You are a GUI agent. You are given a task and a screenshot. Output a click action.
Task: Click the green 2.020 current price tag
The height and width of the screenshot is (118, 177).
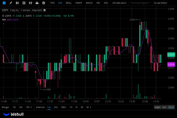point(171,55)
